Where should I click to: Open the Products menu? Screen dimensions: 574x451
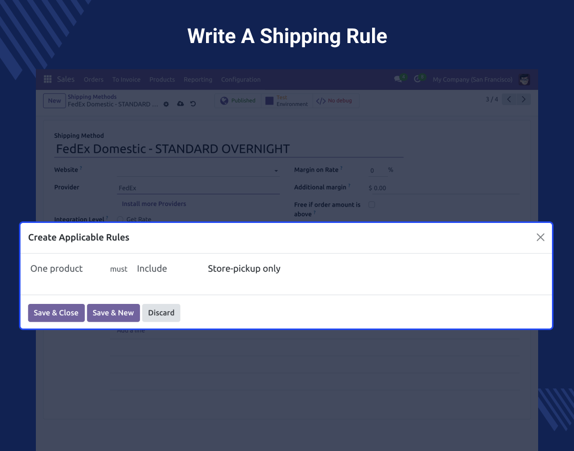pos(162,79)
